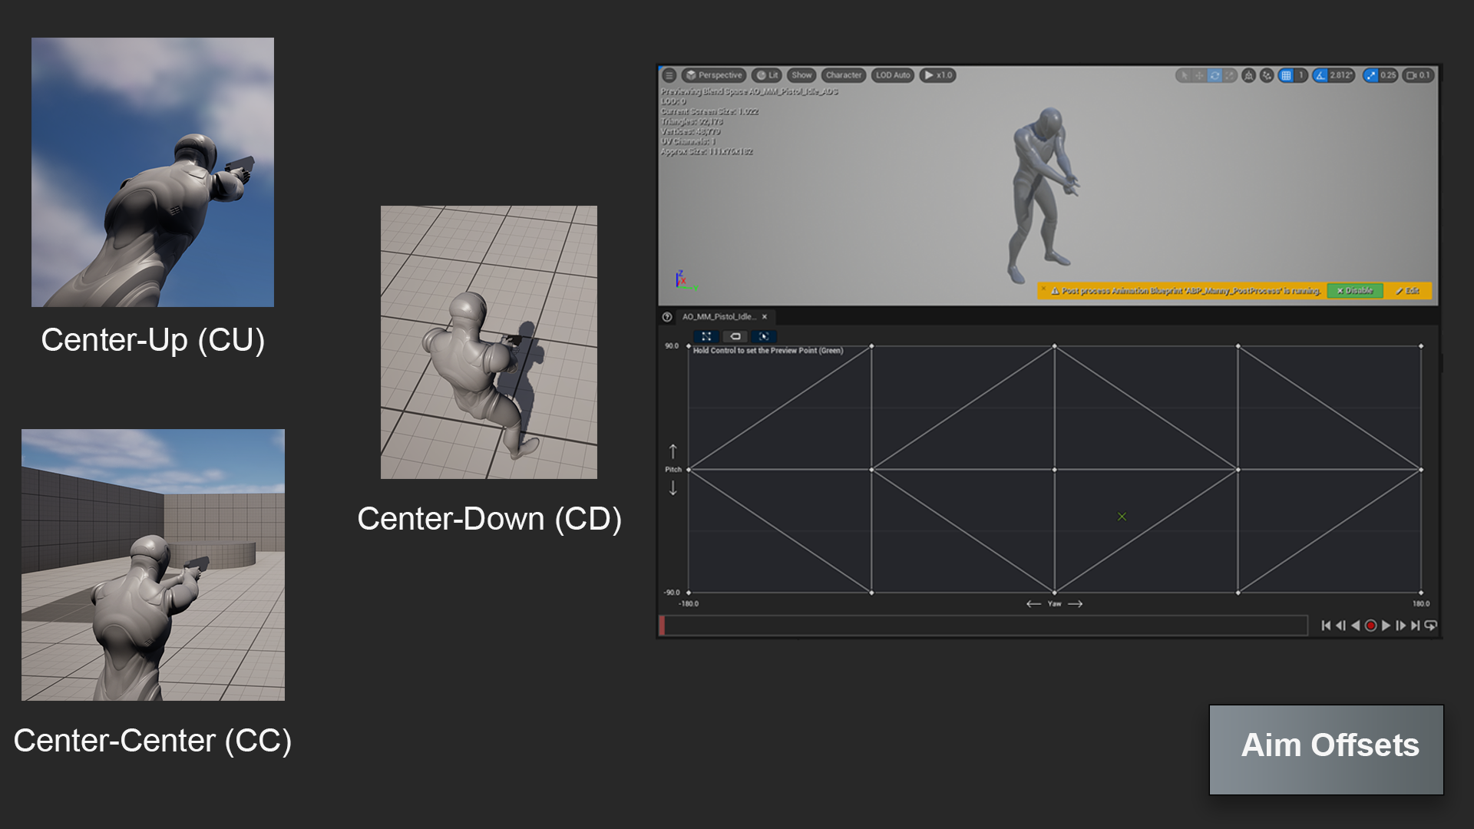This screenshot has width=1474, height=829.
Task: Jump to the first frame
Action: click(1326, 626)
